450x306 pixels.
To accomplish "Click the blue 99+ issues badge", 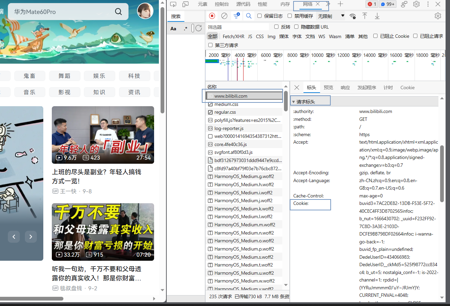I will [x=388, y=4].
